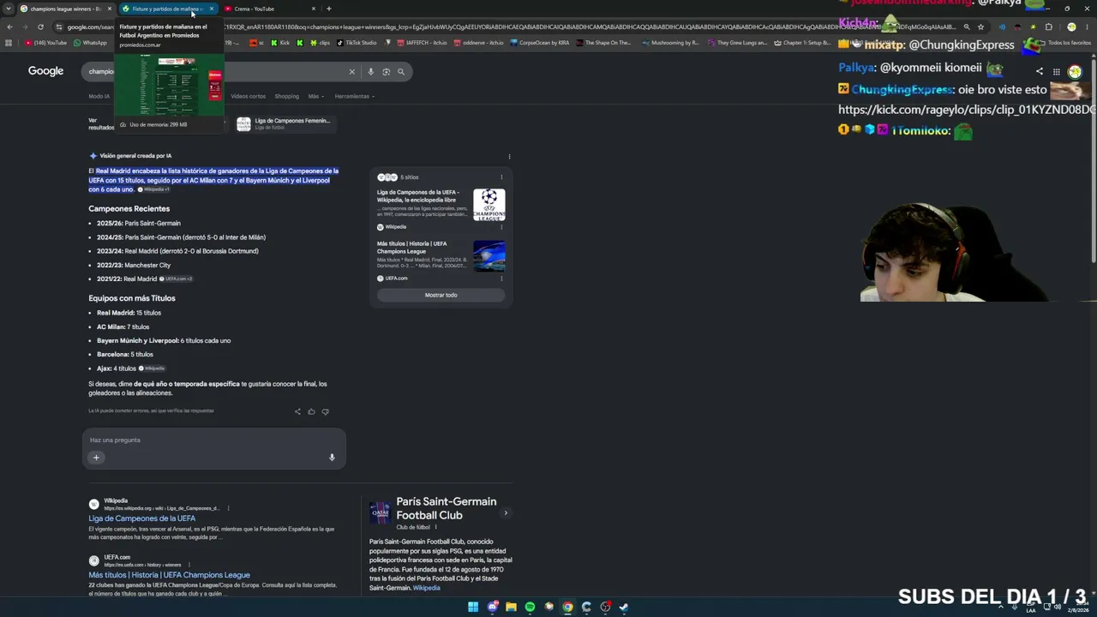Viewport: 1097px width, 617px height.
Task: Click the Google account avatar
Action: 1075,72
